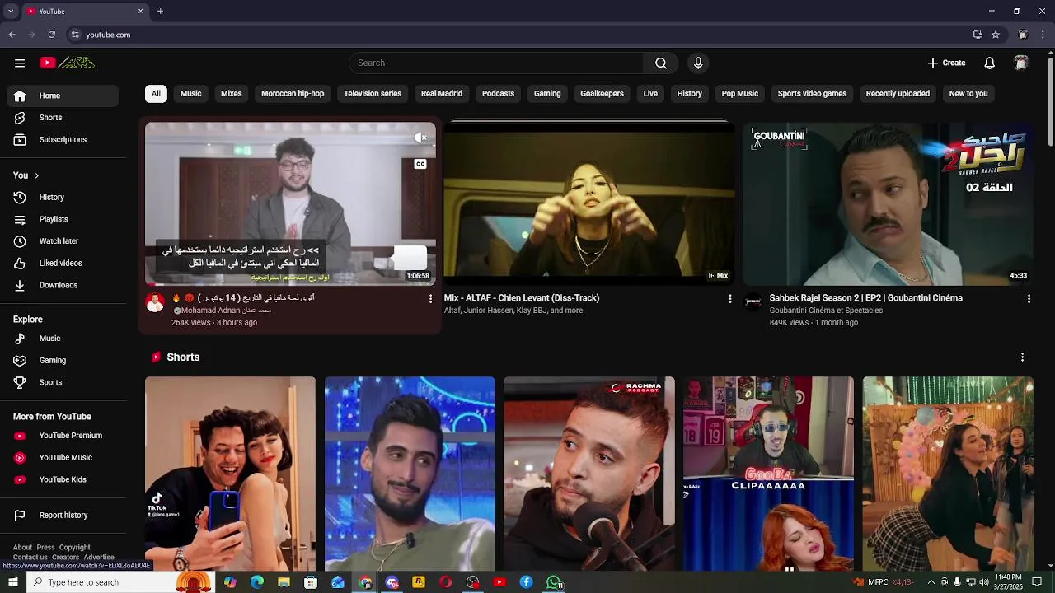Open Sports under Explore
This screenshot has height=593, width=1055.
point(63,382)
